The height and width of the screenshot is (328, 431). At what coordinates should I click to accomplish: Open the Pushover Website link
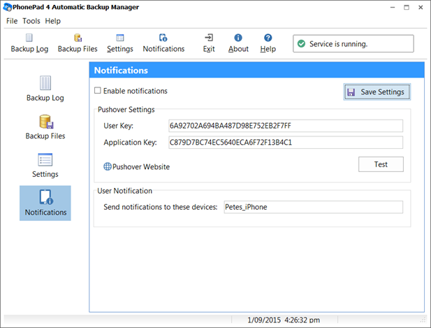[141, 166]
